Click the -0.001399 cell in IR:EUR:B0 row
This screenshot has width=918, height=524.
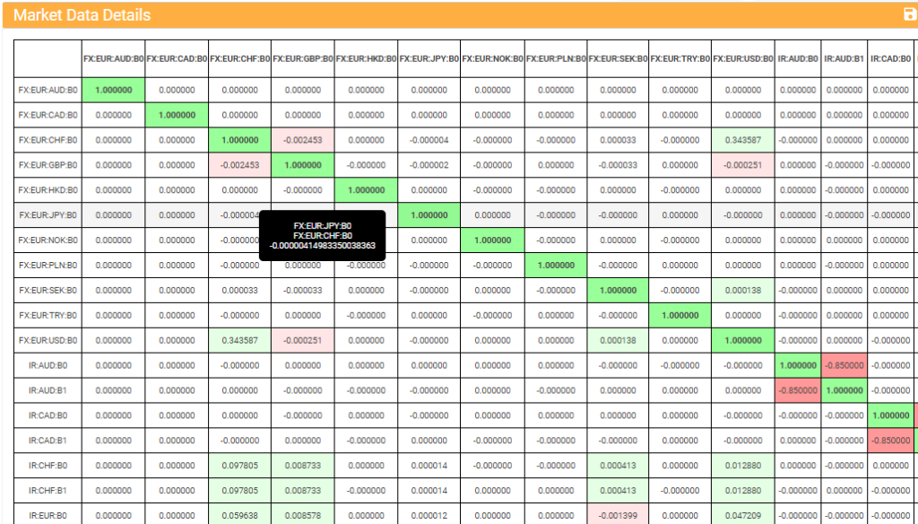click(x=618, y=516)
